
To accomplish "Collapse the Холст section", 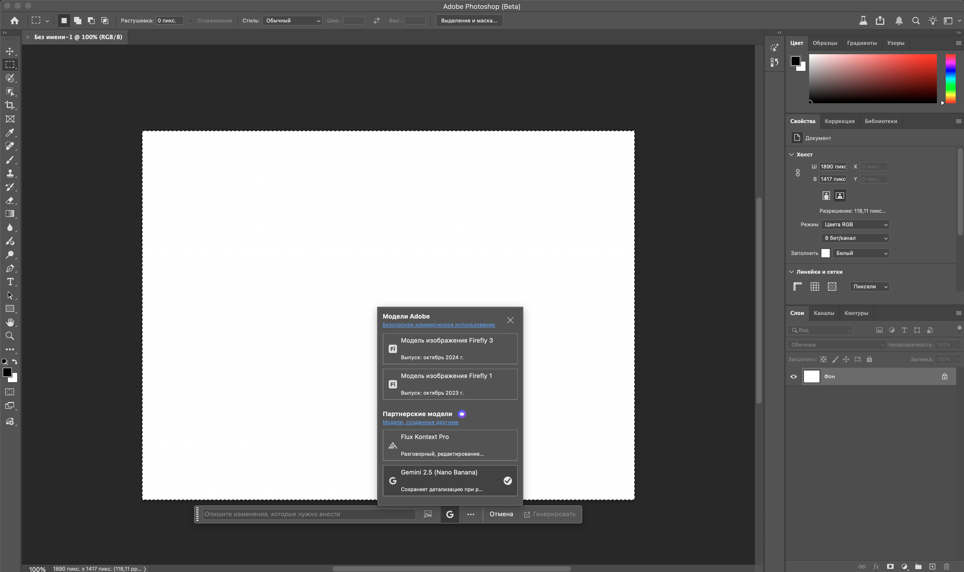I will (x=791, y=155).
